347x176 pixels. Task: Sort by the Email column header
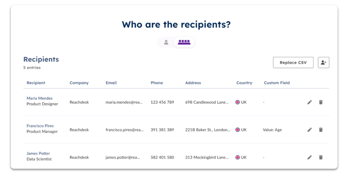point(111,83)
